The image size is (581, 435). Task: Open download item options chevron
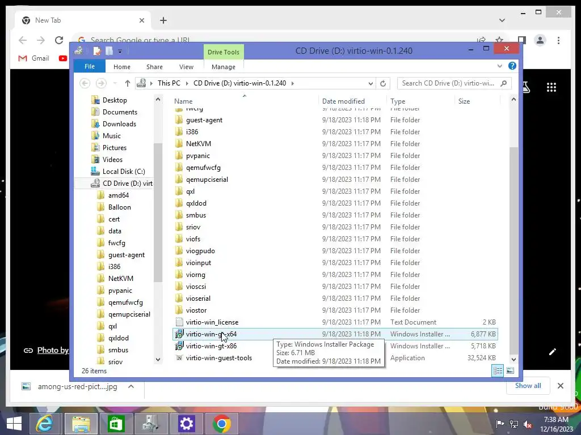point(131,386)
